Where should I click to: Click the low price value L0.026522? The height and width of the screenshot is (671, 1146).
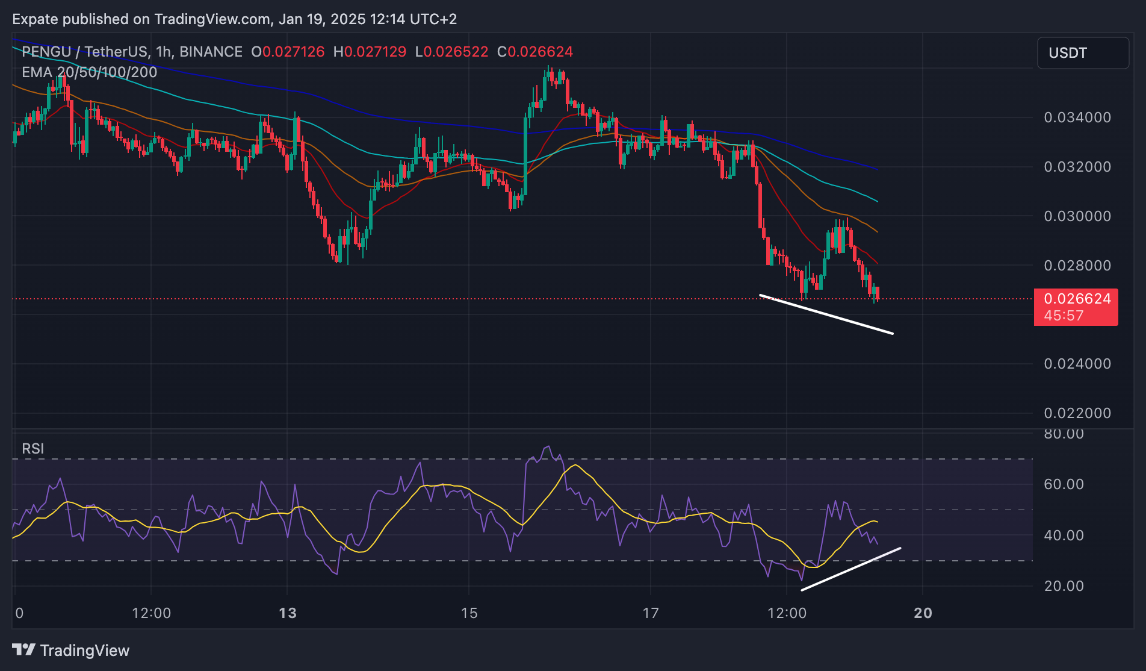point(451,52)
